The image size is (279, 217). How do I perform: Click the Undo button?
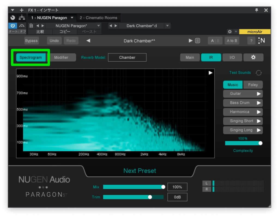(x=54, y=41)
